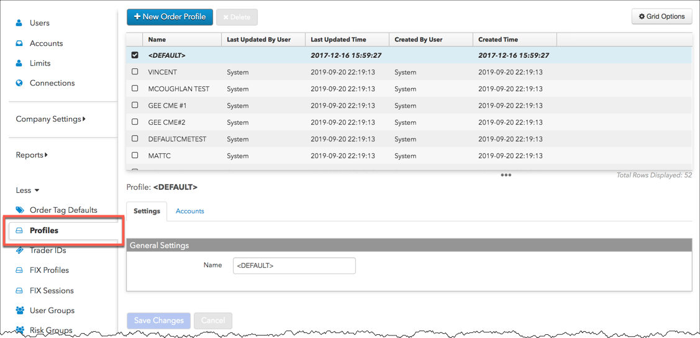Select the Settings tab
The image size is (700, 338).
[x=147, y=211]
